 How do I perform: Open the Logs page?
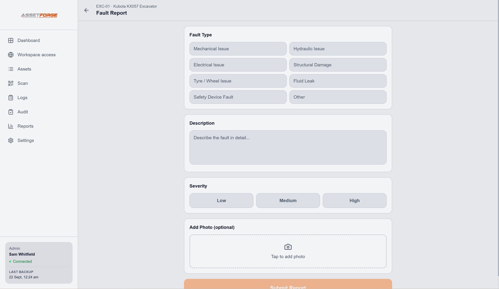click(22, 98)
